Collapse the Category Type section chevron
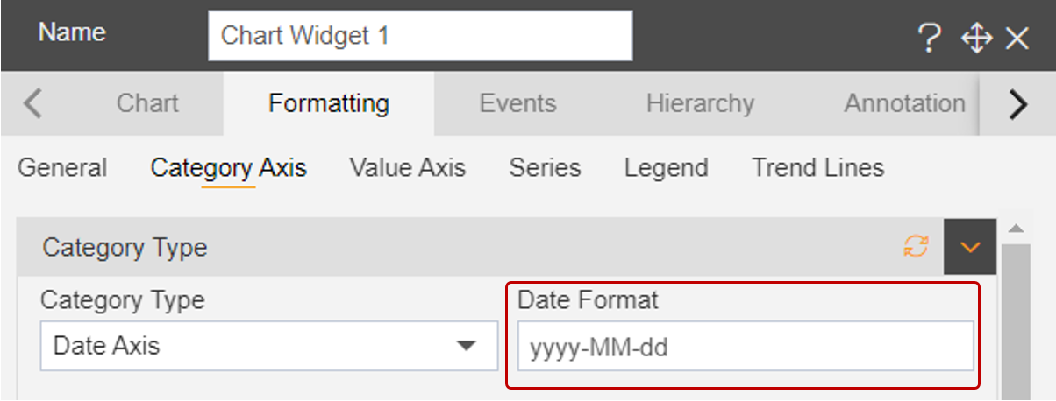 coord(970,247)
